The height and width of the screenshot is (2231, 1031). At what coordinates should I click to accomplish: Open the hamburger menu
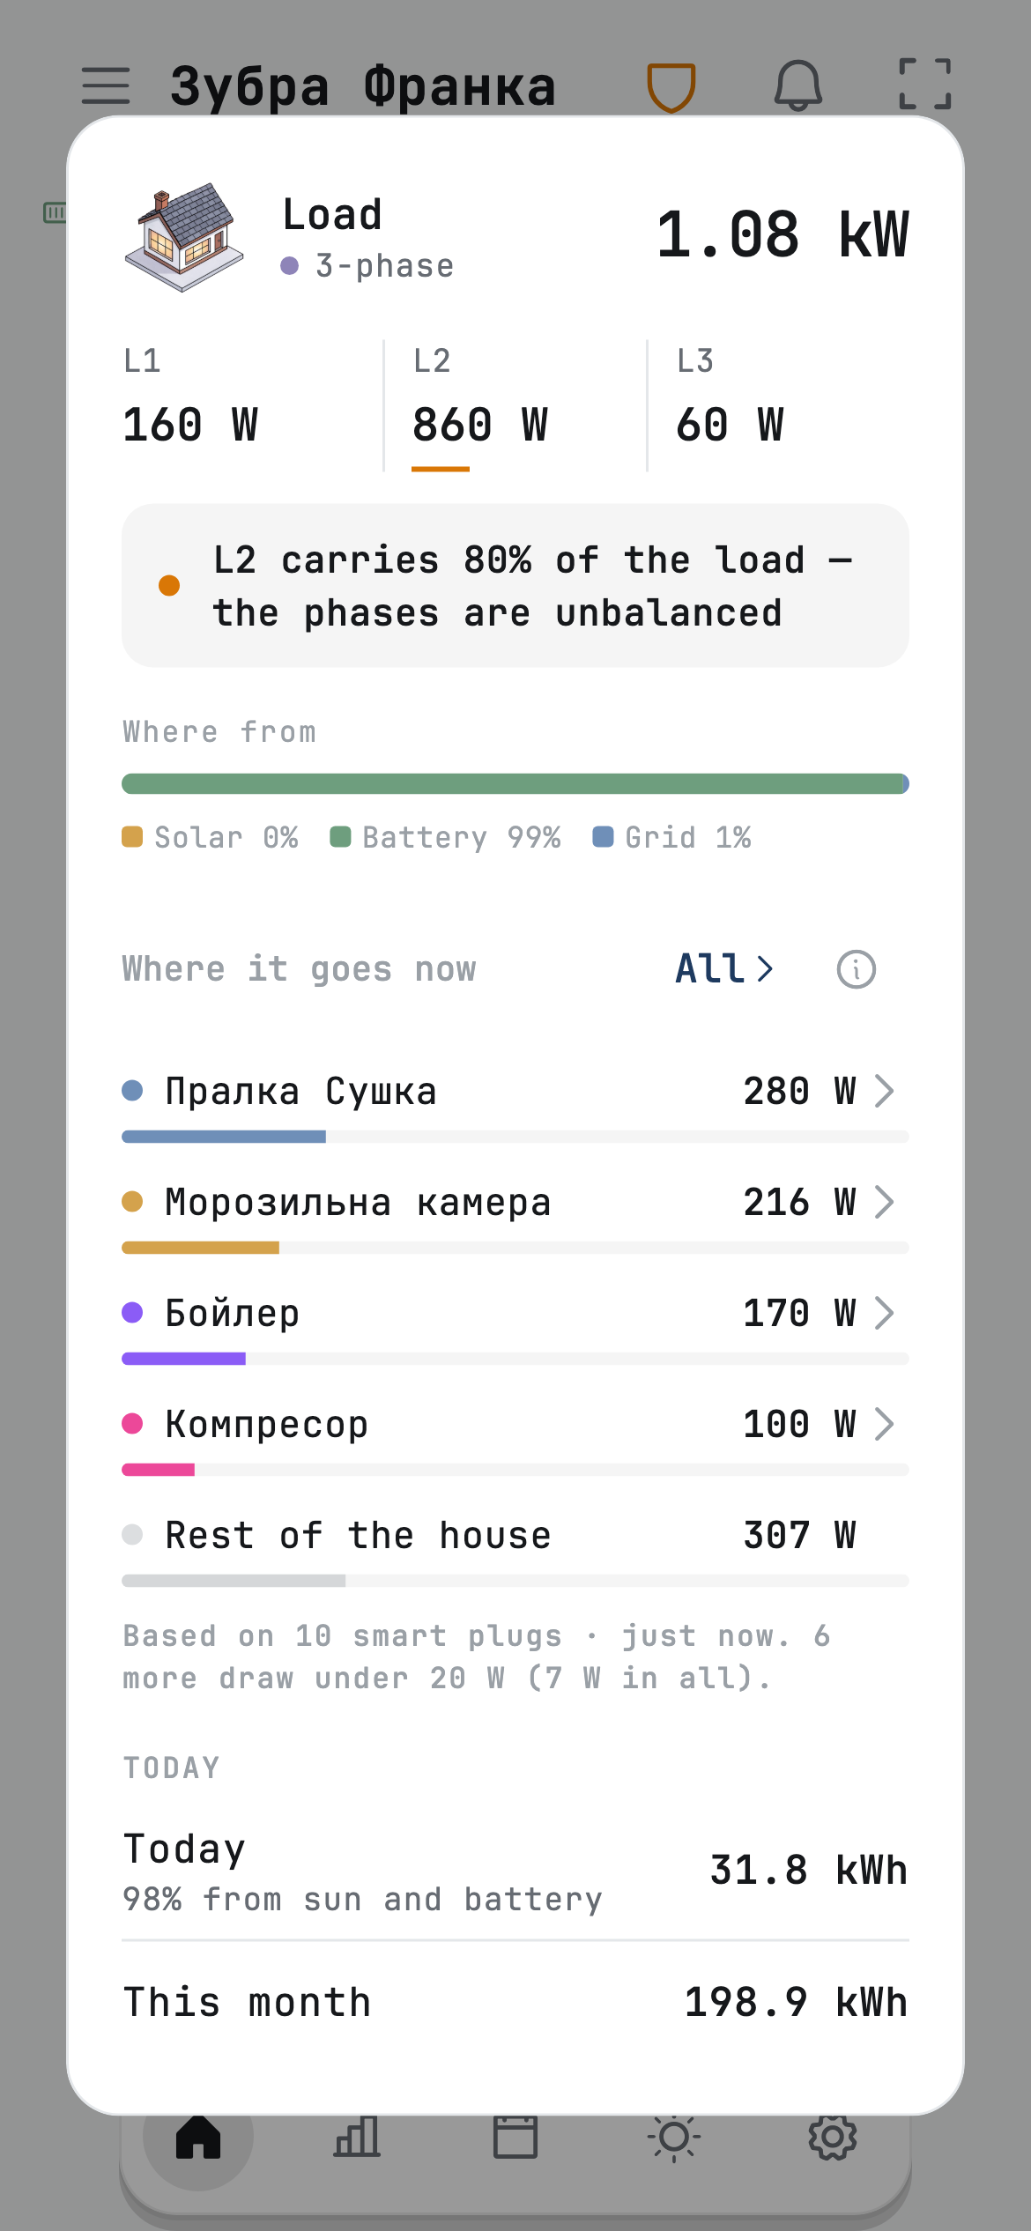tap(106, 85)
